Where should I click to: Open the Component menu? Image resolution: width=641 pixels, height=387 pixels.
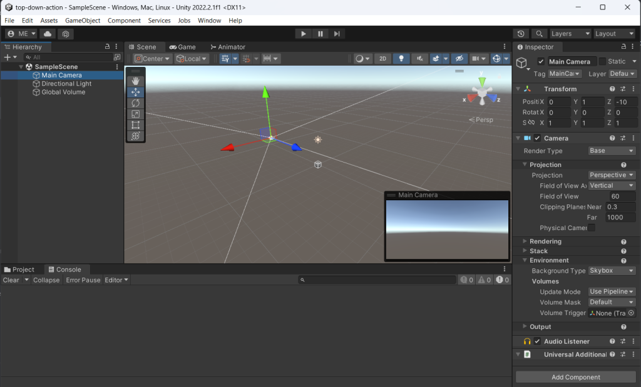point(125,21)
